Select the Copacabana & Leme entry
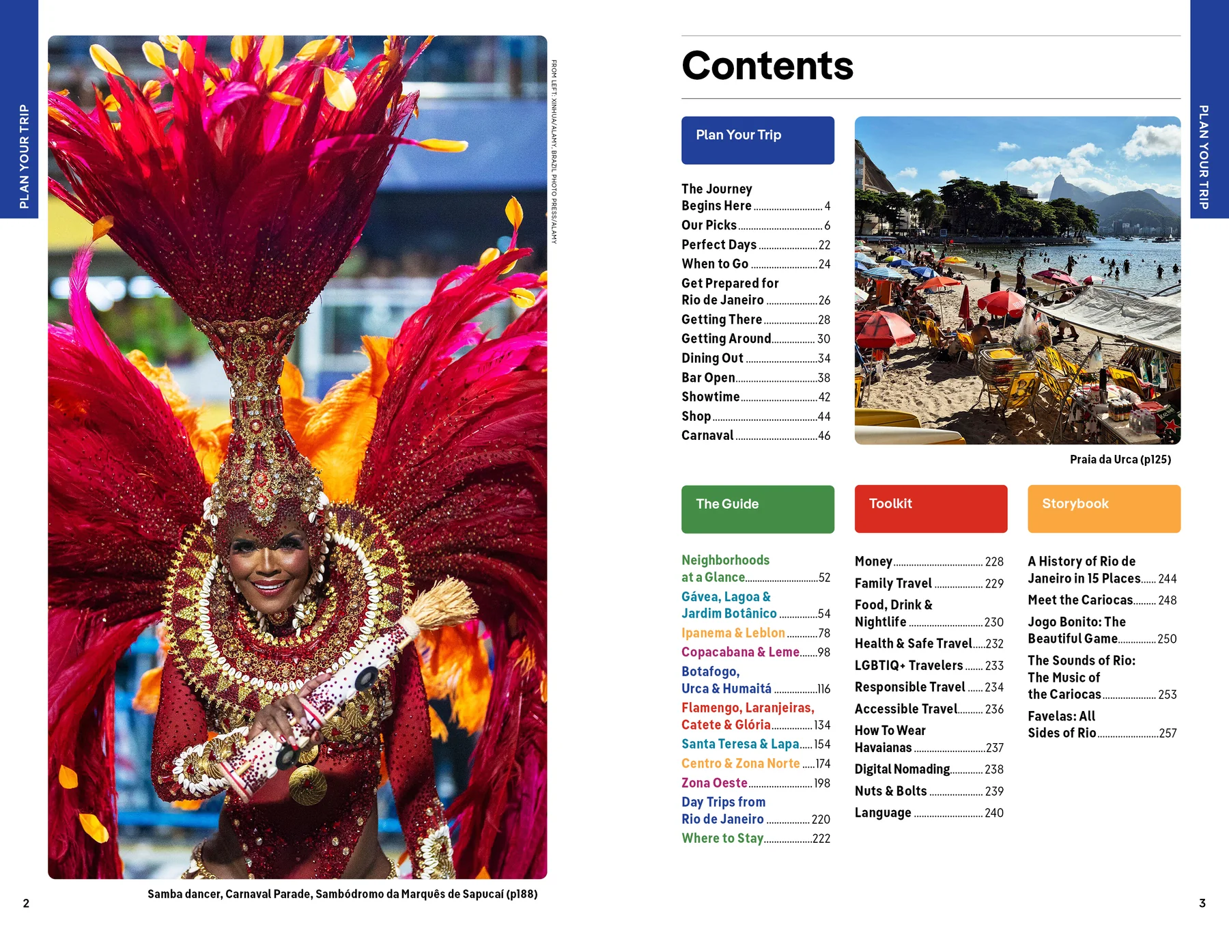This screenshot has width=1229, height=946. [740, 652]
